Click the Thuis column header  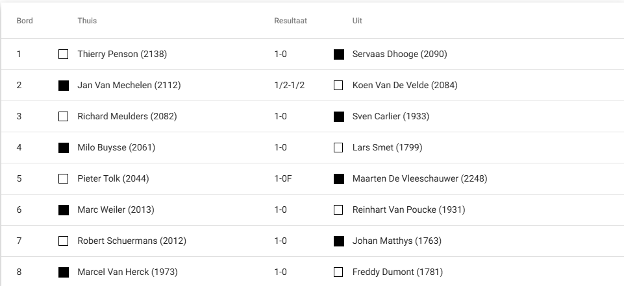point(87,21)
